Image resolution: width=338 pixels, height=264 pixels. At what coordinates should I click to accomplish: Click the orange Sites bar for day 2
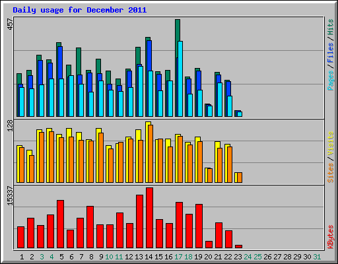pos(32,169)
